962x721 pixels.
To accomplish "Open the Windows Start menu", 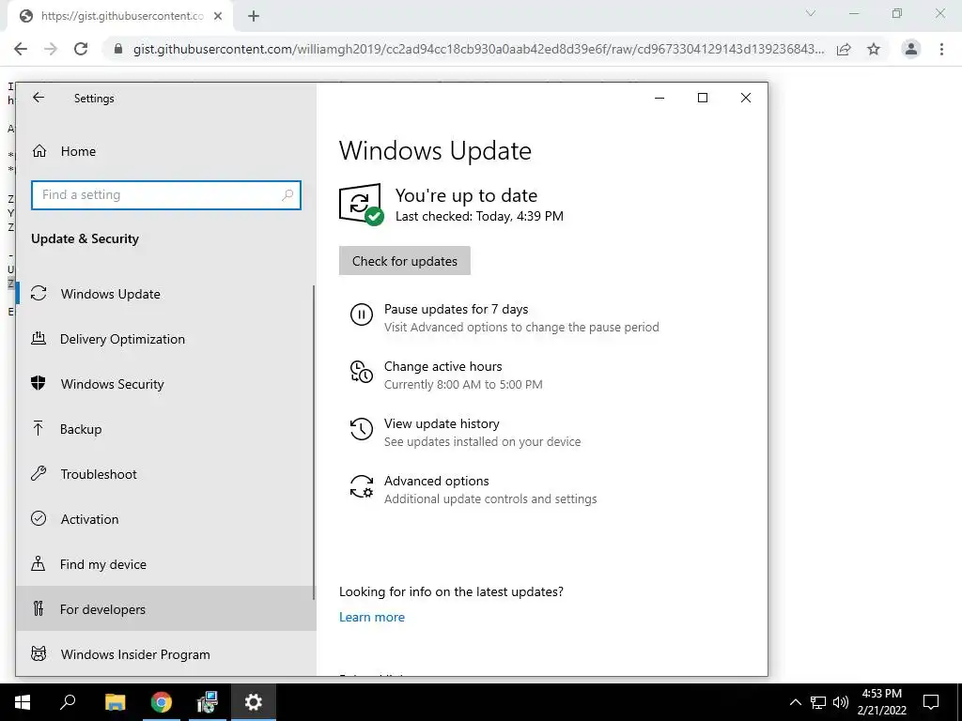I will pos(23,702).
